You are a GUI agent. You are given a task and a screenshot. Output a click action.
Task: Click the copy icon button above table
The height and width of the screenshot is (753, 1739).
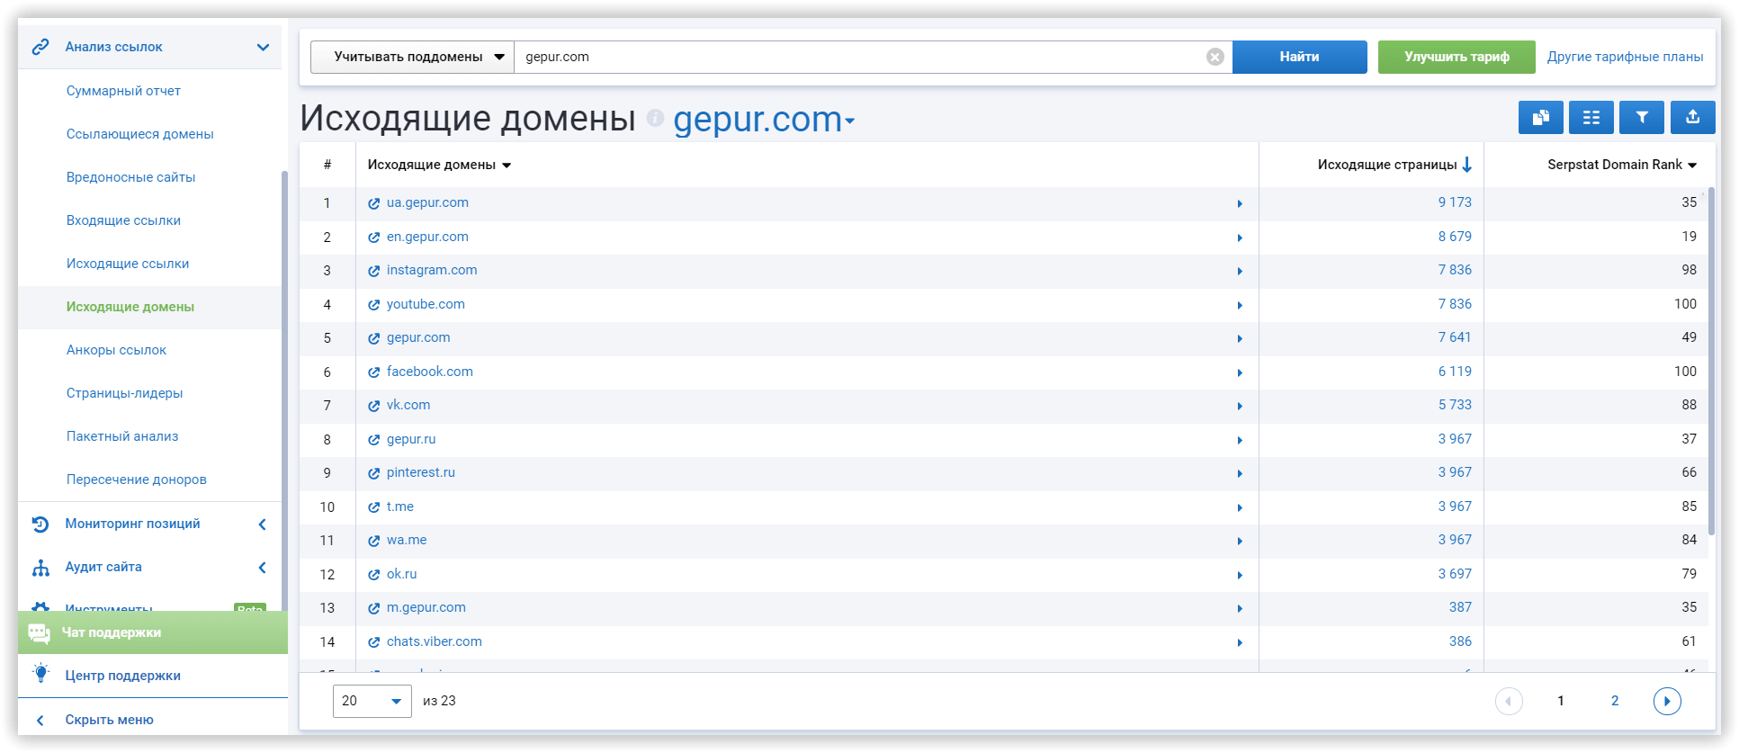tap(1540, 117)
